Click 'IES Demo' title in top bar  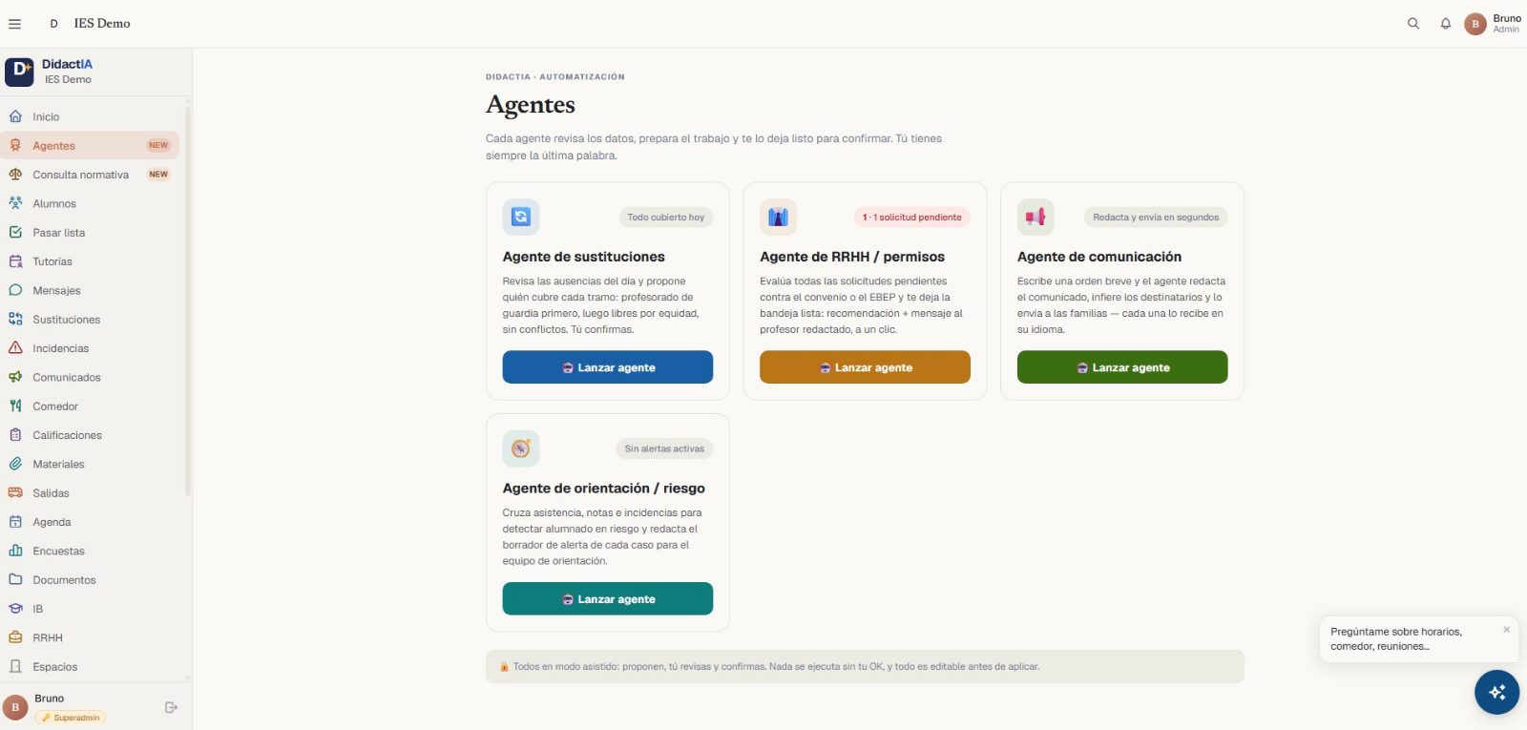102,24
